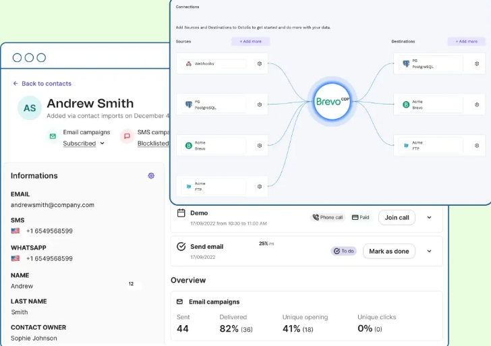Open settings gear for Acme Brevo source
491x346 pixels.
point(259,146)
